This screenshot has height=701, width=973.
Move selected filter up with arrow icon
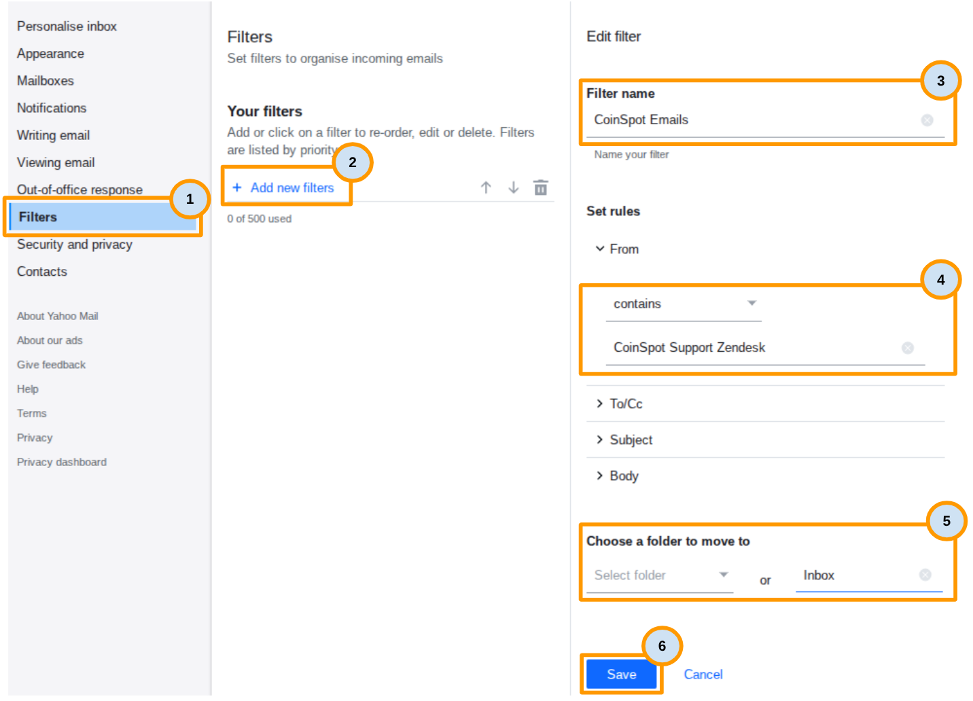coord(486,187)
